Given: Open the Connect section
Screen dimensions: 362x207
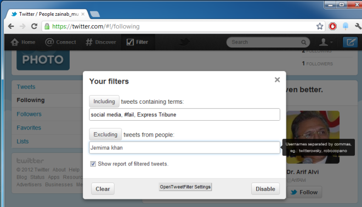Looking at the screenshot, I should coord(60,42).
